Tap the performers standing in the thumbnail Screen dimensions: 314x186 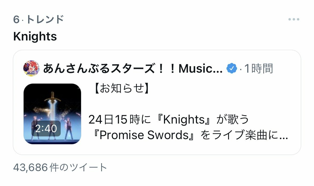coord(52,128)
